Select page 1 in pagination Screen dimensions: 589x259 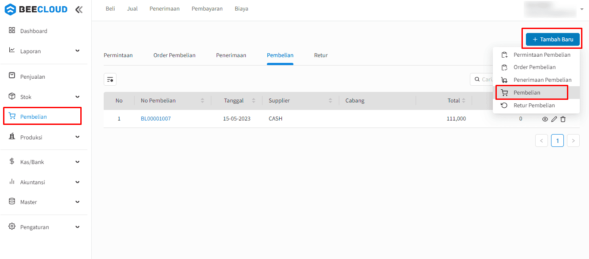558,141
